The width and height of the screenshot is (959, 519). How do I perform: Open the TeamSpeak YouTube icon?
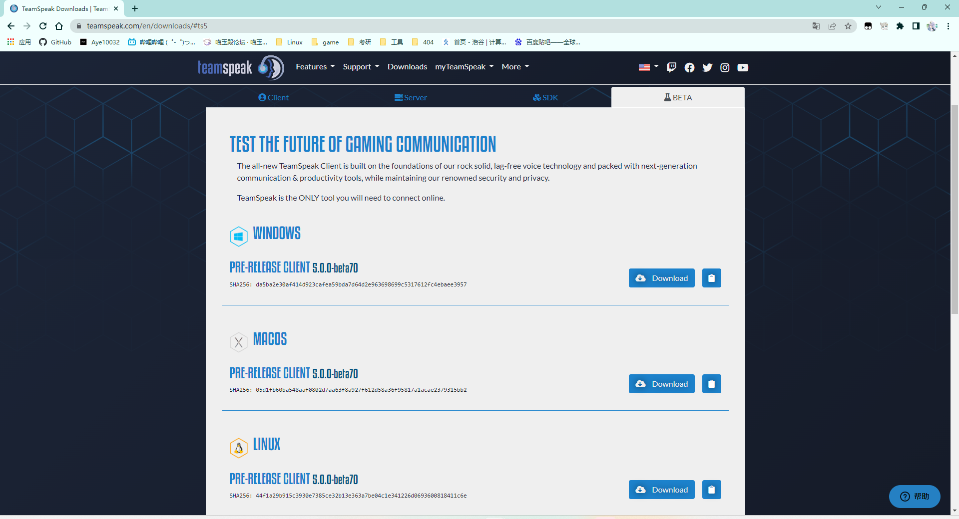click(743, 67)
